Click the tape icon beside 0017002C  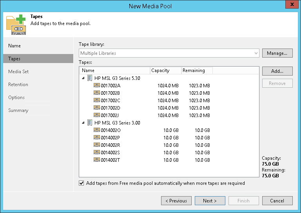click(x=97, y=100)
